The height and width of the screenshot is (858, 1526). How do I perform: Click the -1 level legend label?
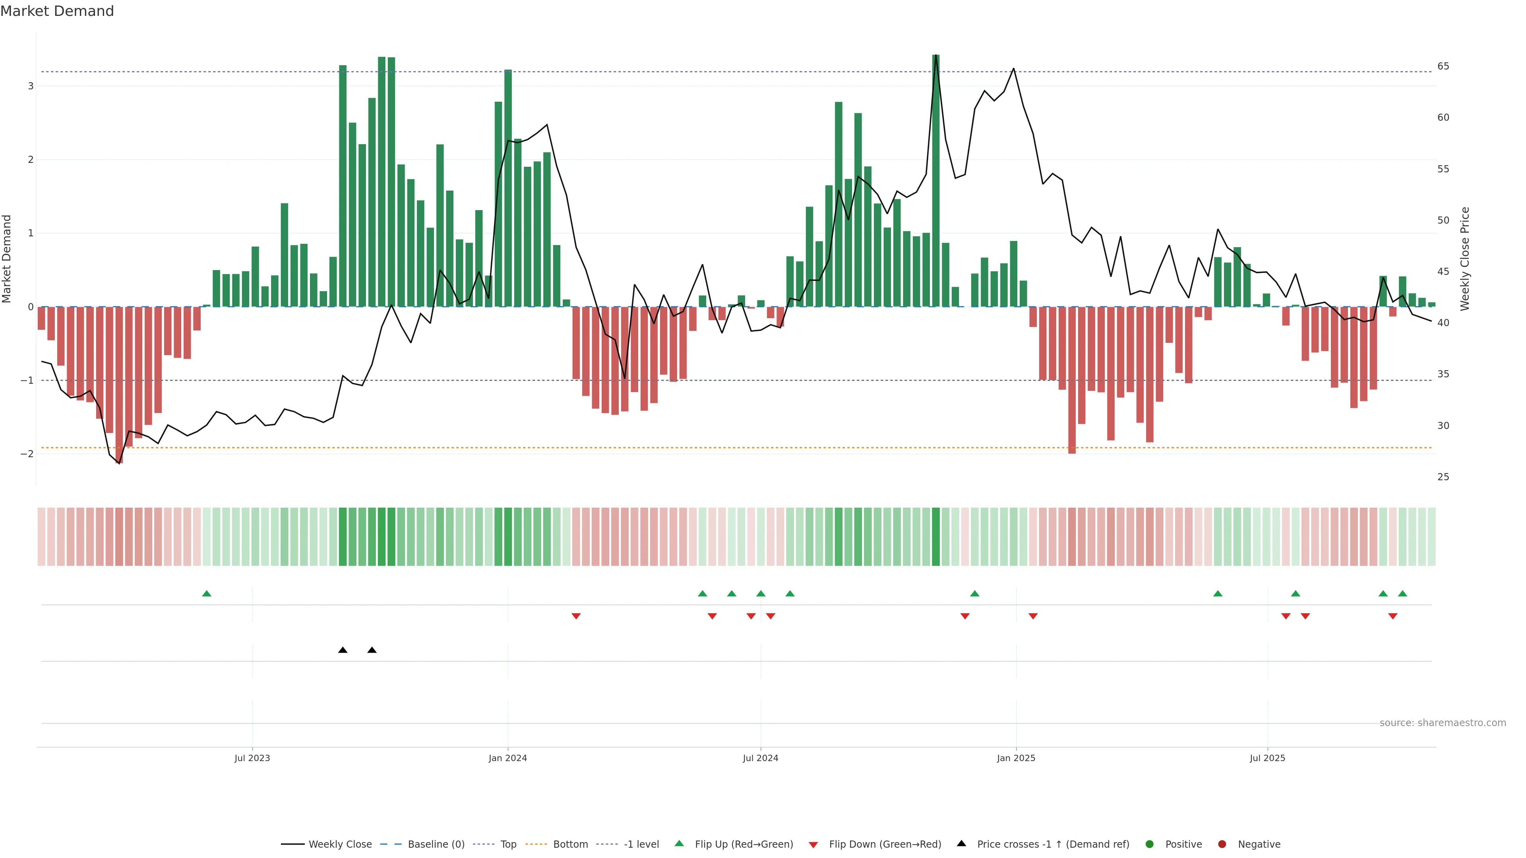[x=641, y=844]
